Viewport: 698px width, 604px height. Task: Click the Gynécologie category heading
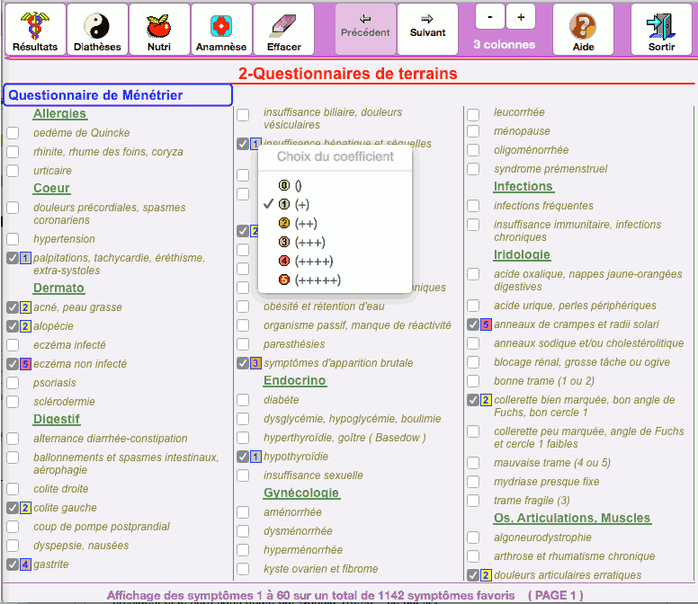coord(301,493)
